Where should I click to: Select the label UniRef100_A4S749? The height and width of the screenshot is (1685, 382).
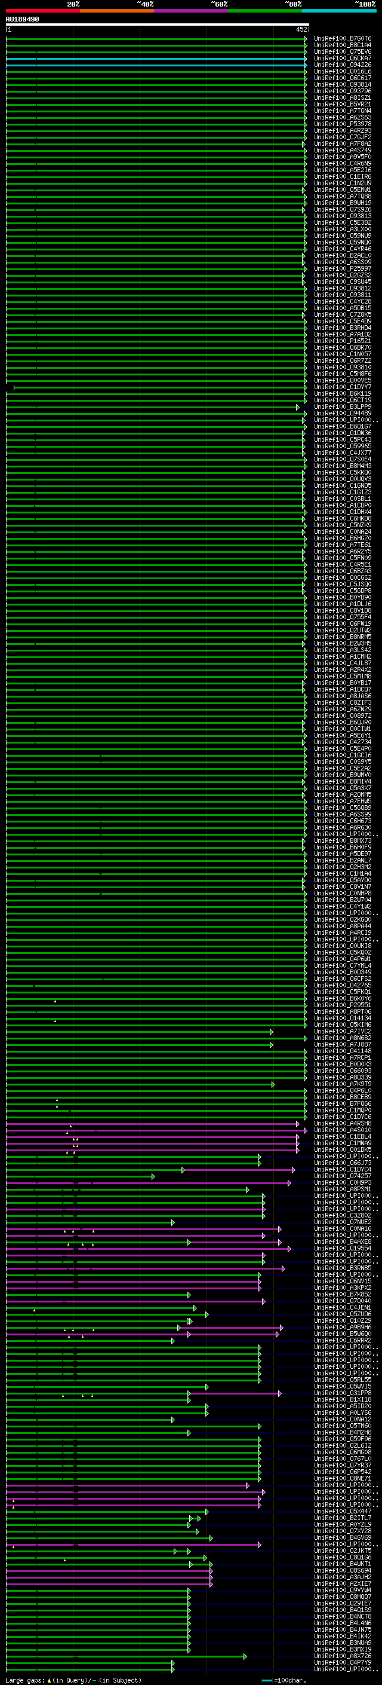click(343, 150)
